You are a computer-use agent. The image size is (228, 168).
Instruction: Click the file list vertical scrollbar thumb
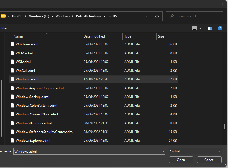point(224,126)
